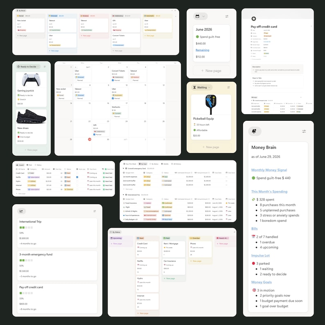Image resolution: width=325 pixels, height=325 pixels.
Task: Open calendar view selector in June 2026 panel
Action: coord(200,16)
